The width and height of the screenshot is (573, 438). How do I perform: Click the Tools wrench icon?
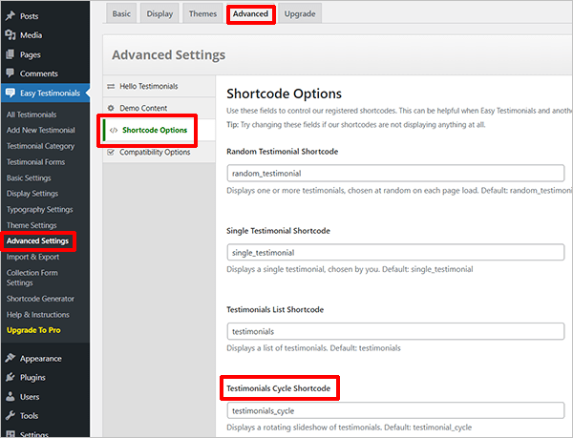coord(11,415)
